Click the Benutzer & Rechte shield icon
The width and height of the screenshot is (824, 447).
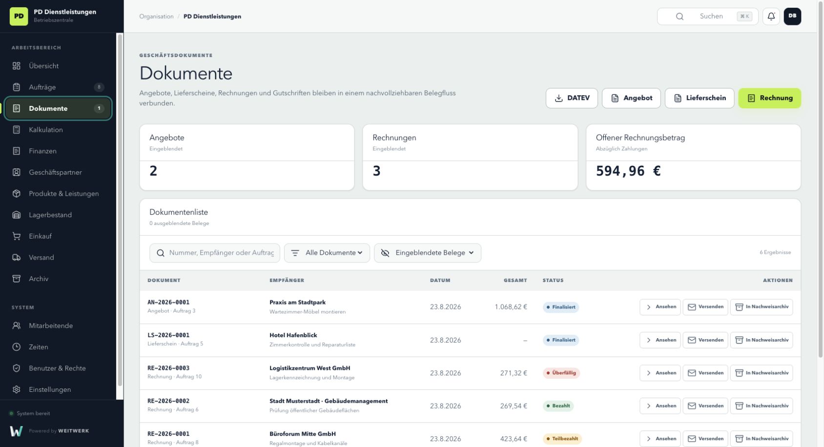click(x=17, y=368)
